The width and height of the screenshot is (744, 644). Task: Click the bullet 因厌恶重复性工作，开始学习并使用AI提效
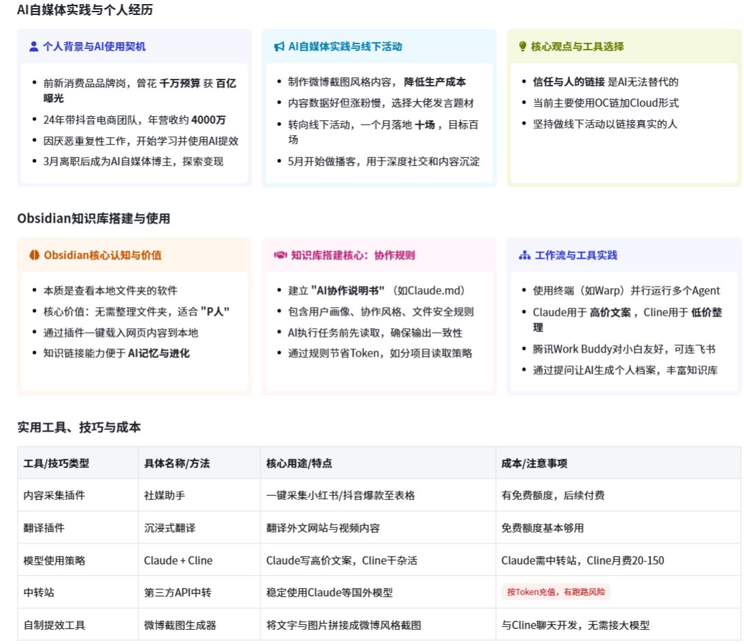click(x=141, y=141)
